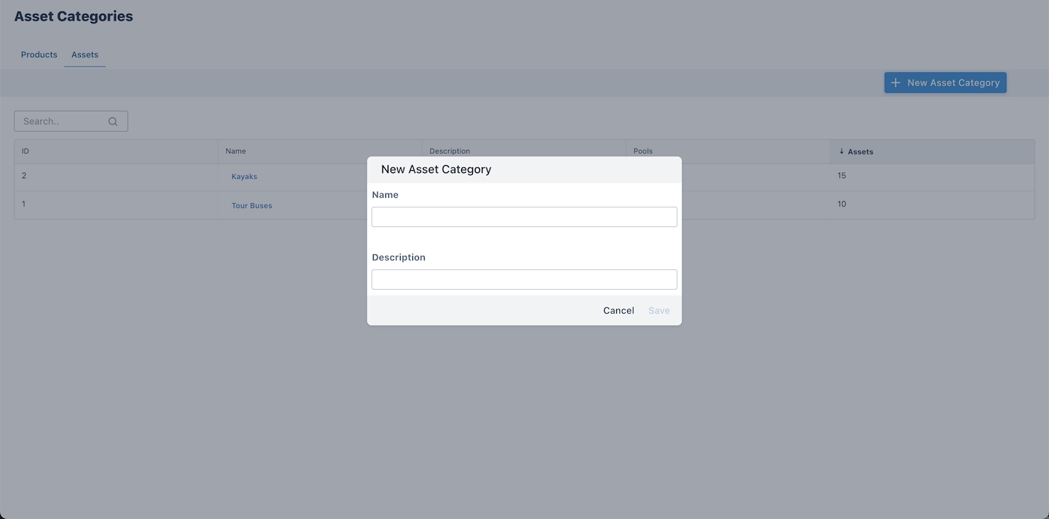Click the search magnifier icon
Screen dimensions: 1049x519
pos(113,122)
